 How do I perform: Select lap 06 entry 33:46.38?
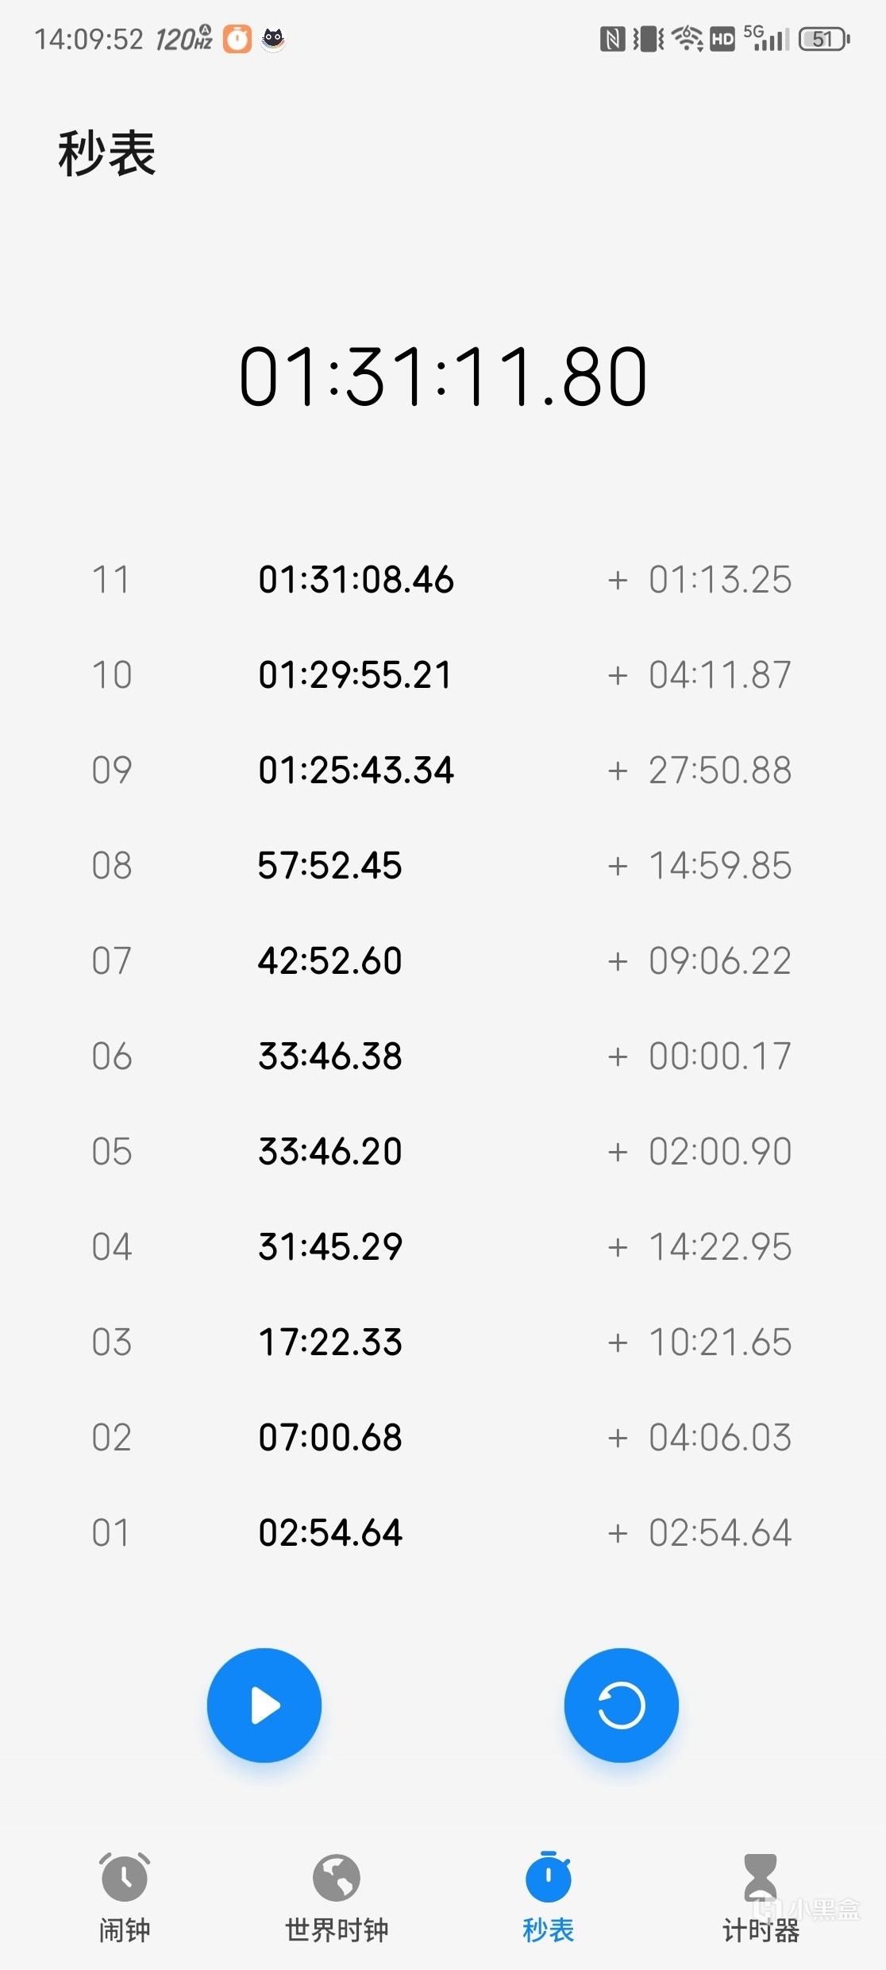click(330, 1056)
